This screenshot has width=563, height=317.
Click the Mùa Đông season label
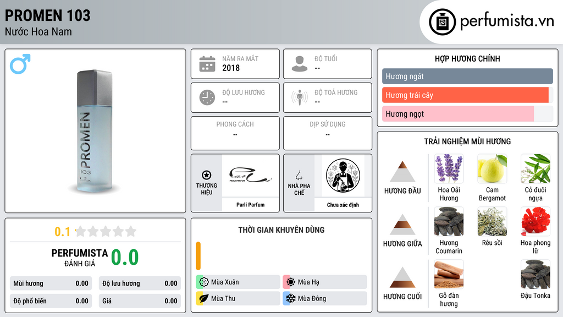(312, 298)
